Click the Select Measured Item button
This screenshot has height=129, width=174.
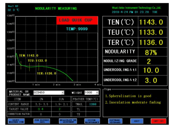click(x=16, y=121)
